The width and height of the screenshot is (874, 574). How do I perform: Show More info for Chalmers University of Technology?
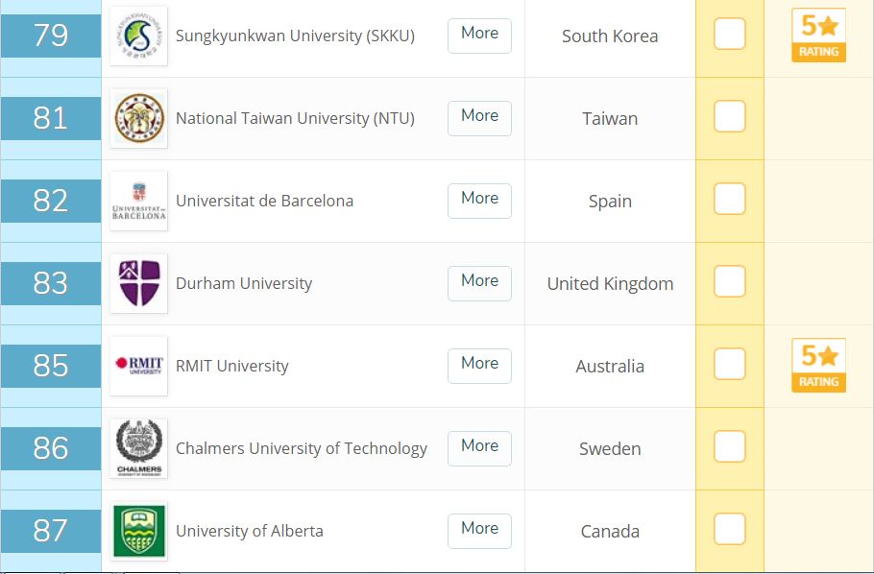tap(479, 448)
